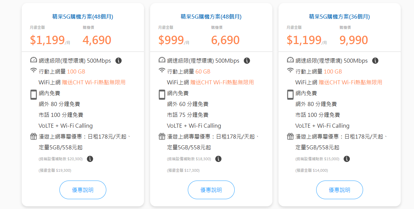Click 優惠說明 button for the 9,990 plan
The height and width of the screenshot is (209, 414).
[340, 190]
